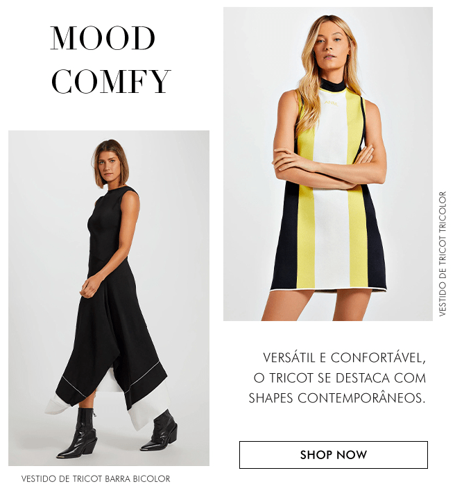The width and height of the screenshot is (455, 491).
Task: Click the Versátil e confortável description text
Action: 338,378
